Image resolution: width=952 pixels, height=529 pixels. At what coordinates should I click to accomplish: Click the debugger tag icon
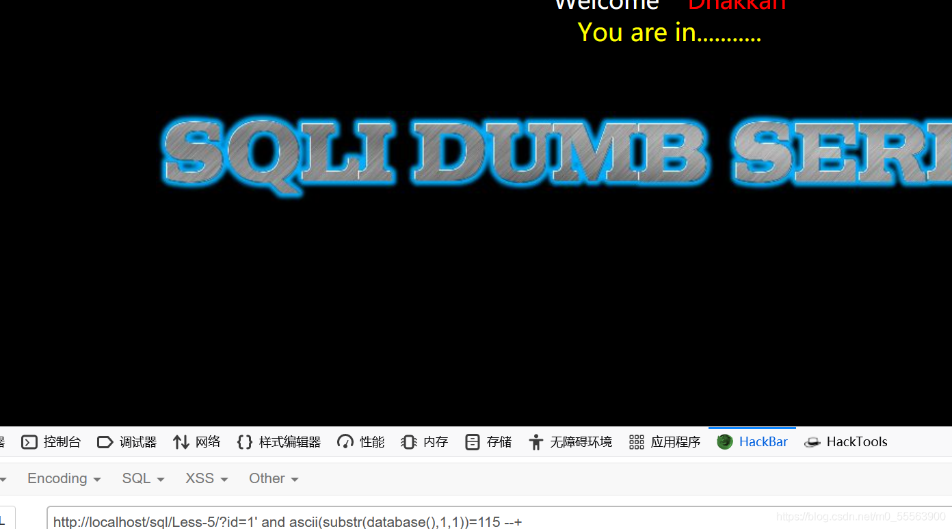tap(105, 442)
